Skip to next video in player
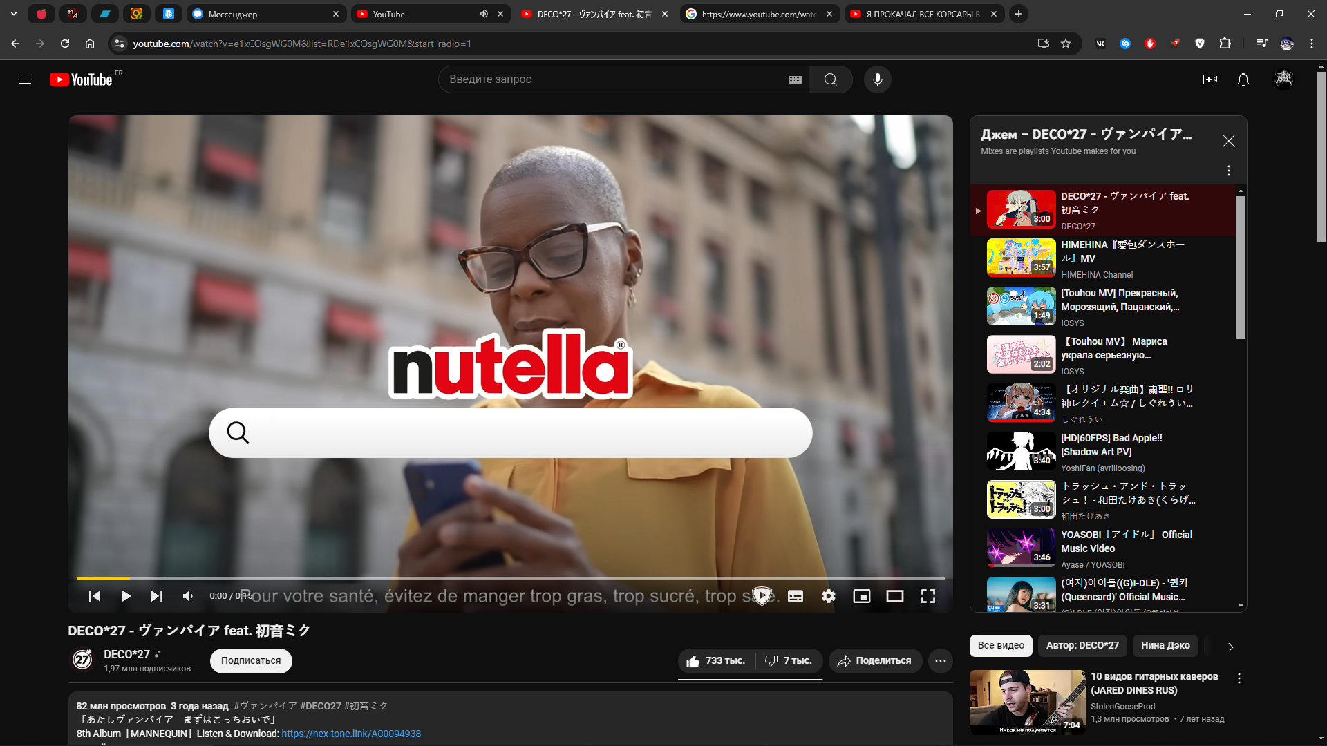1327x746 pixels. click(157, 596)
